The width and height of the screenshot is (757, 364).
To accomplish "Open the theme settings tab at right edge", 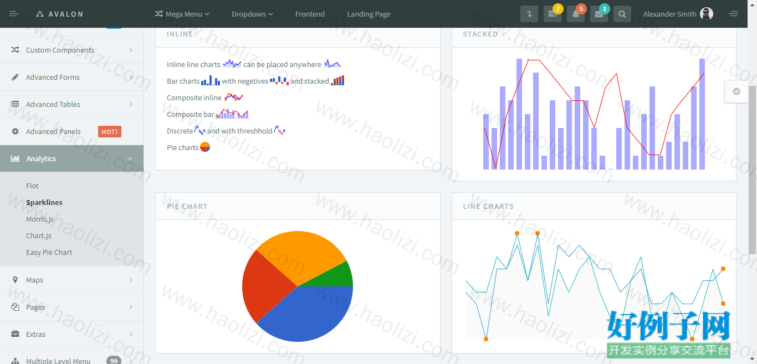I will [736, 91].
